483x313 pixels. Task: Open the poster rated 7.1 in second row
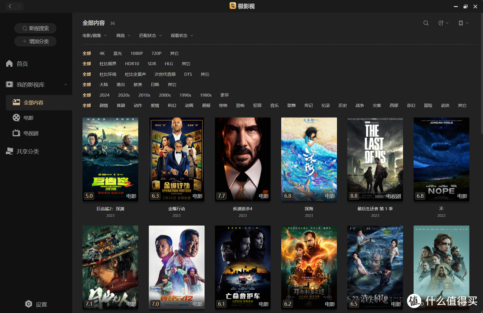(110, 267)
